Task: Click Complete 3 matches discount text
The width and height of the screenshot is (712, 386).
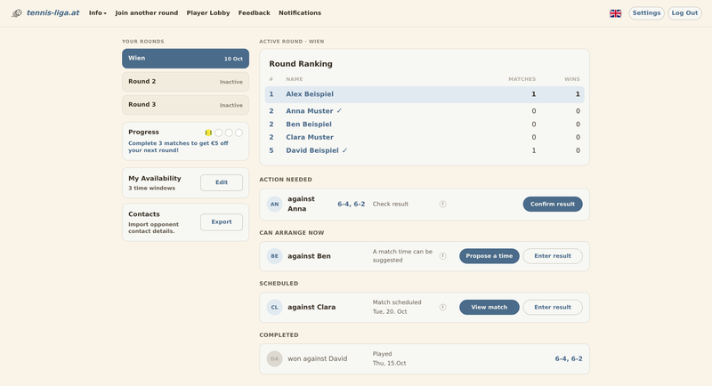Action: click(178, 147)
